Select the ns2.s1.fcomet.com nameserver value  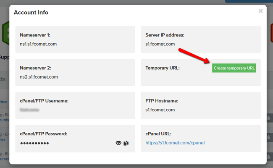[x=39, y=77]
